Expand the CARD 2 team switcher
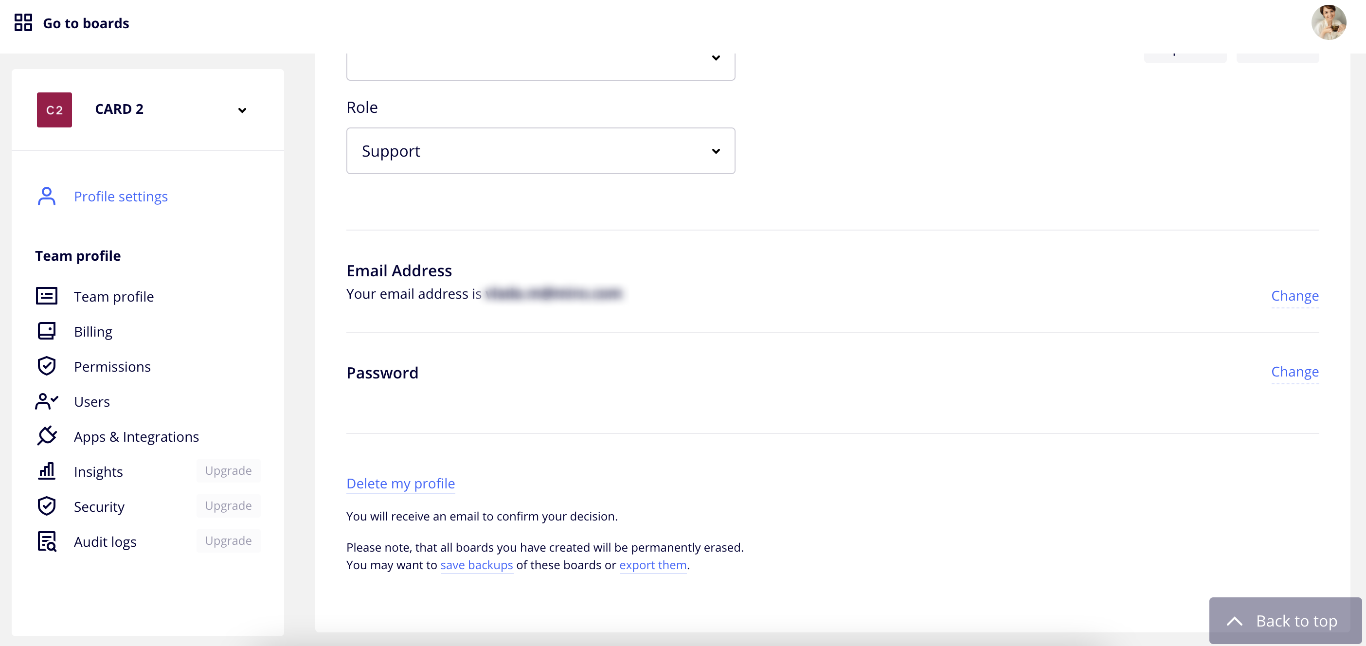The width and height of the screenshot is (1366, 646). point(242,110)
